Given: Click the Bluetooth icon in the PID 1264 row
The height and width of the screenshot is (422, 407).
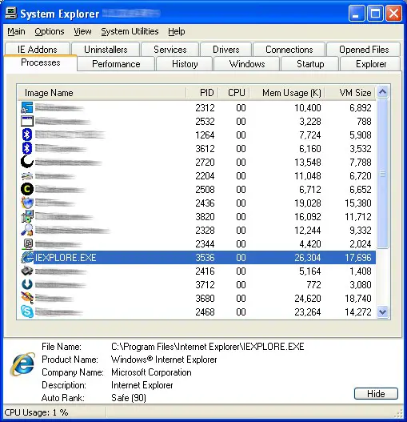Looking at the screenshot, I should [x=27, y=135].
